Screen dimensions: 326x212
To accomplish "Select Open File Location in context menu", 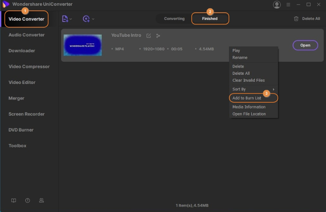I will click(249, 114).
